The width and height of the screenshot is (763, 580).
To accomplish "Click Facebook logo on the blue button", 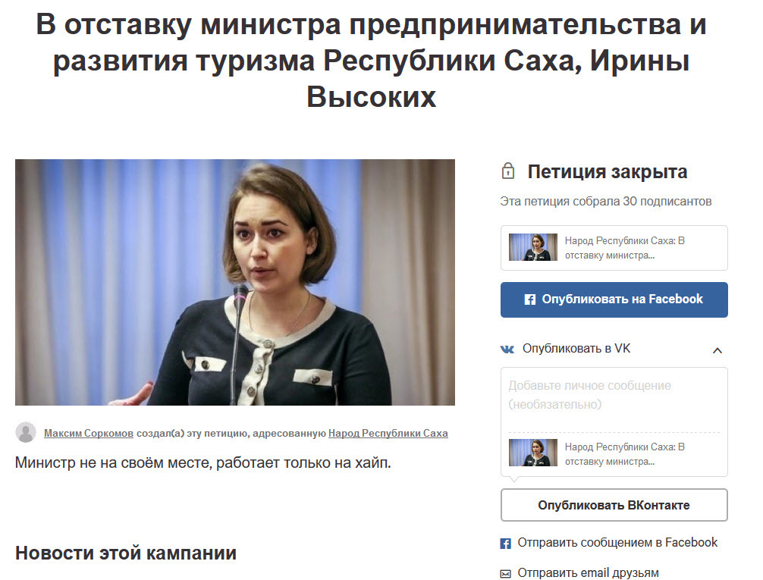I will tap(530, 299).
